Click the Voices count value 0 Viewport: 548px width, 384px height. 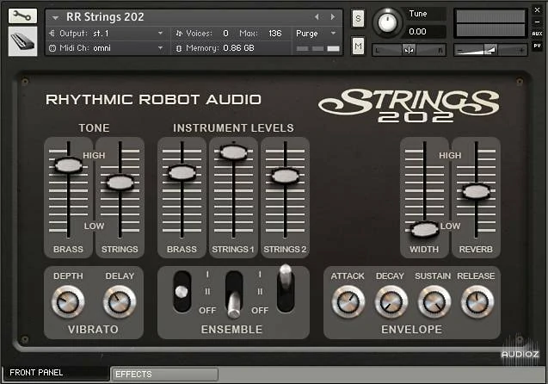[x=225, y=34]
